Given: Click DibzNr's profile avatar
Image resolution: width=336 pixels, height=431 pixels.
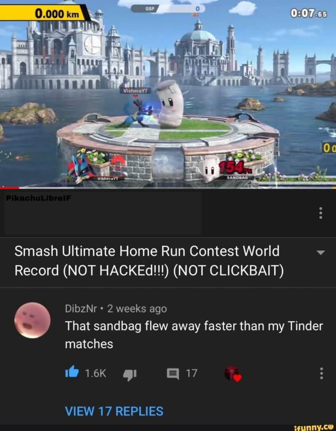Looking at the screenshot, I should coord(32,320).
